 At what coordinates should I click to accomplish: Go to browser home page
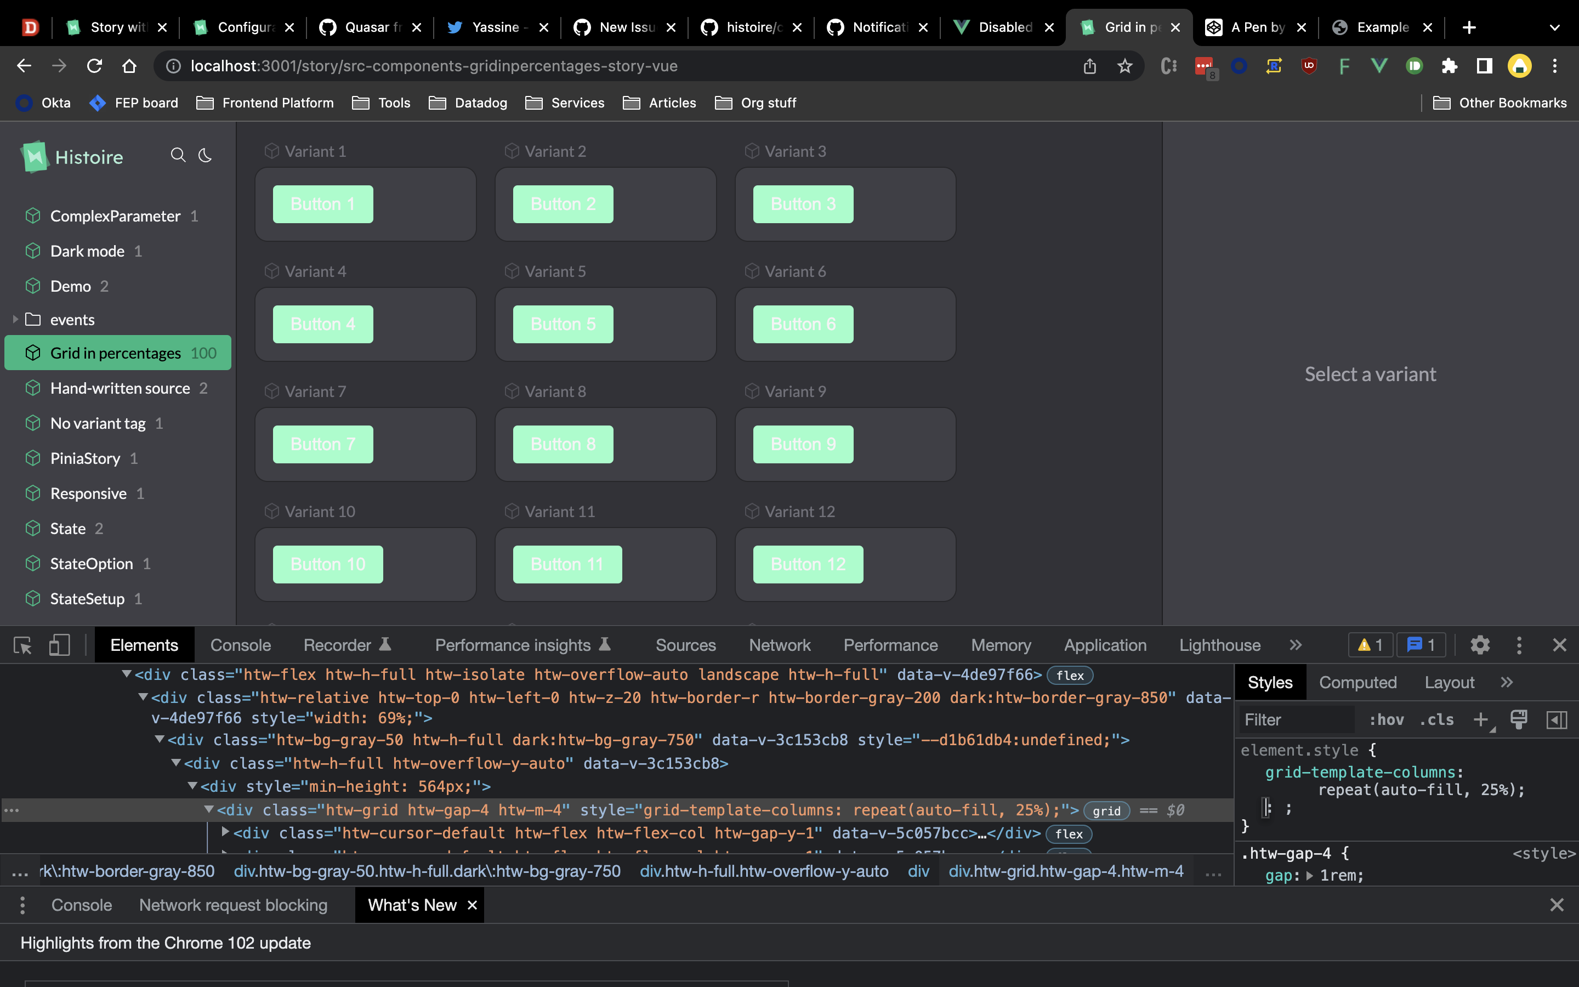point(129,66)
